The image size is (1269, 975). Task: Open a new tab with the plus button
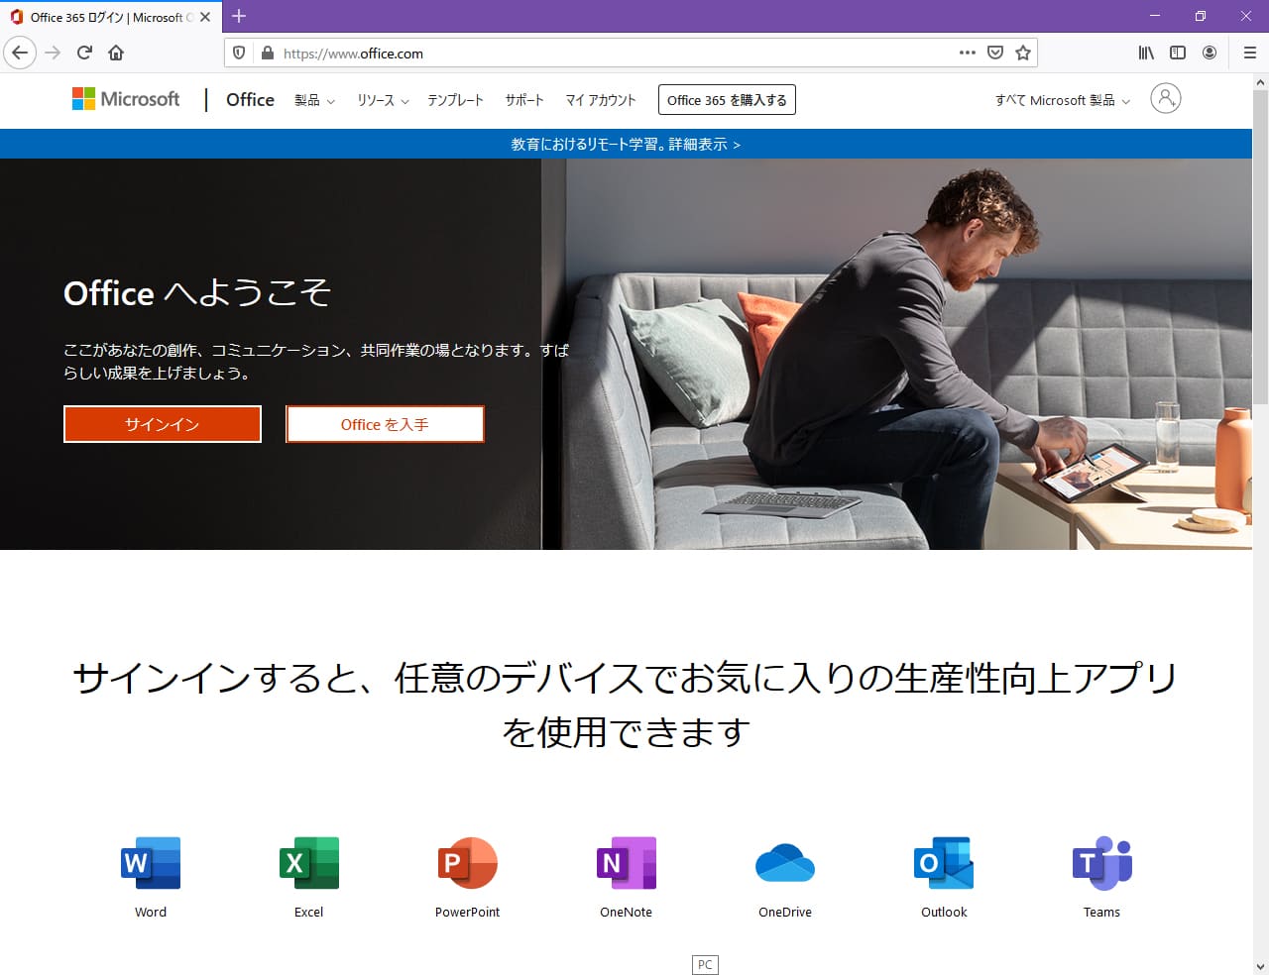(x=239, y=16)
